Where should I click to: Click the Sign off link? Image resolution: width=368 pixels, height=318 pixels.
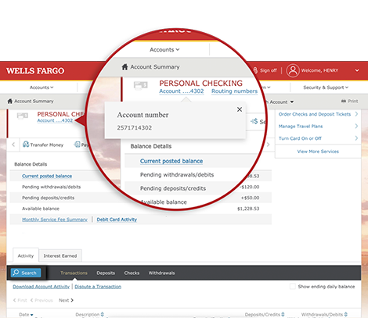[x=269, y=70]
